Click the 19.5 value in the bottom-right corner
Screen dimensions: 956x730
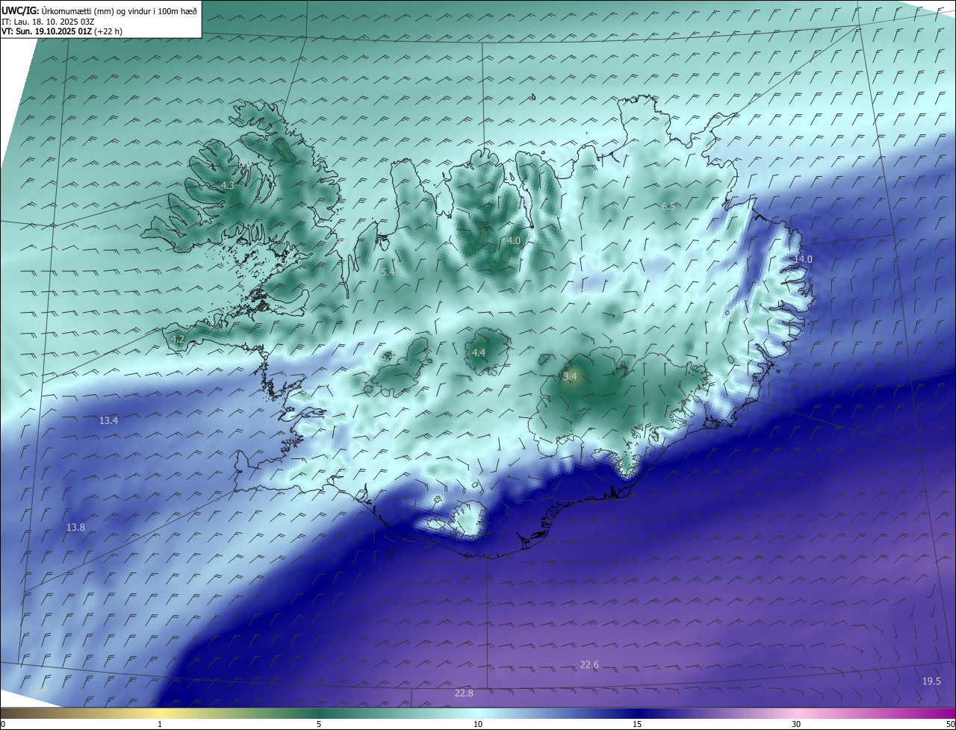point(931,681)
